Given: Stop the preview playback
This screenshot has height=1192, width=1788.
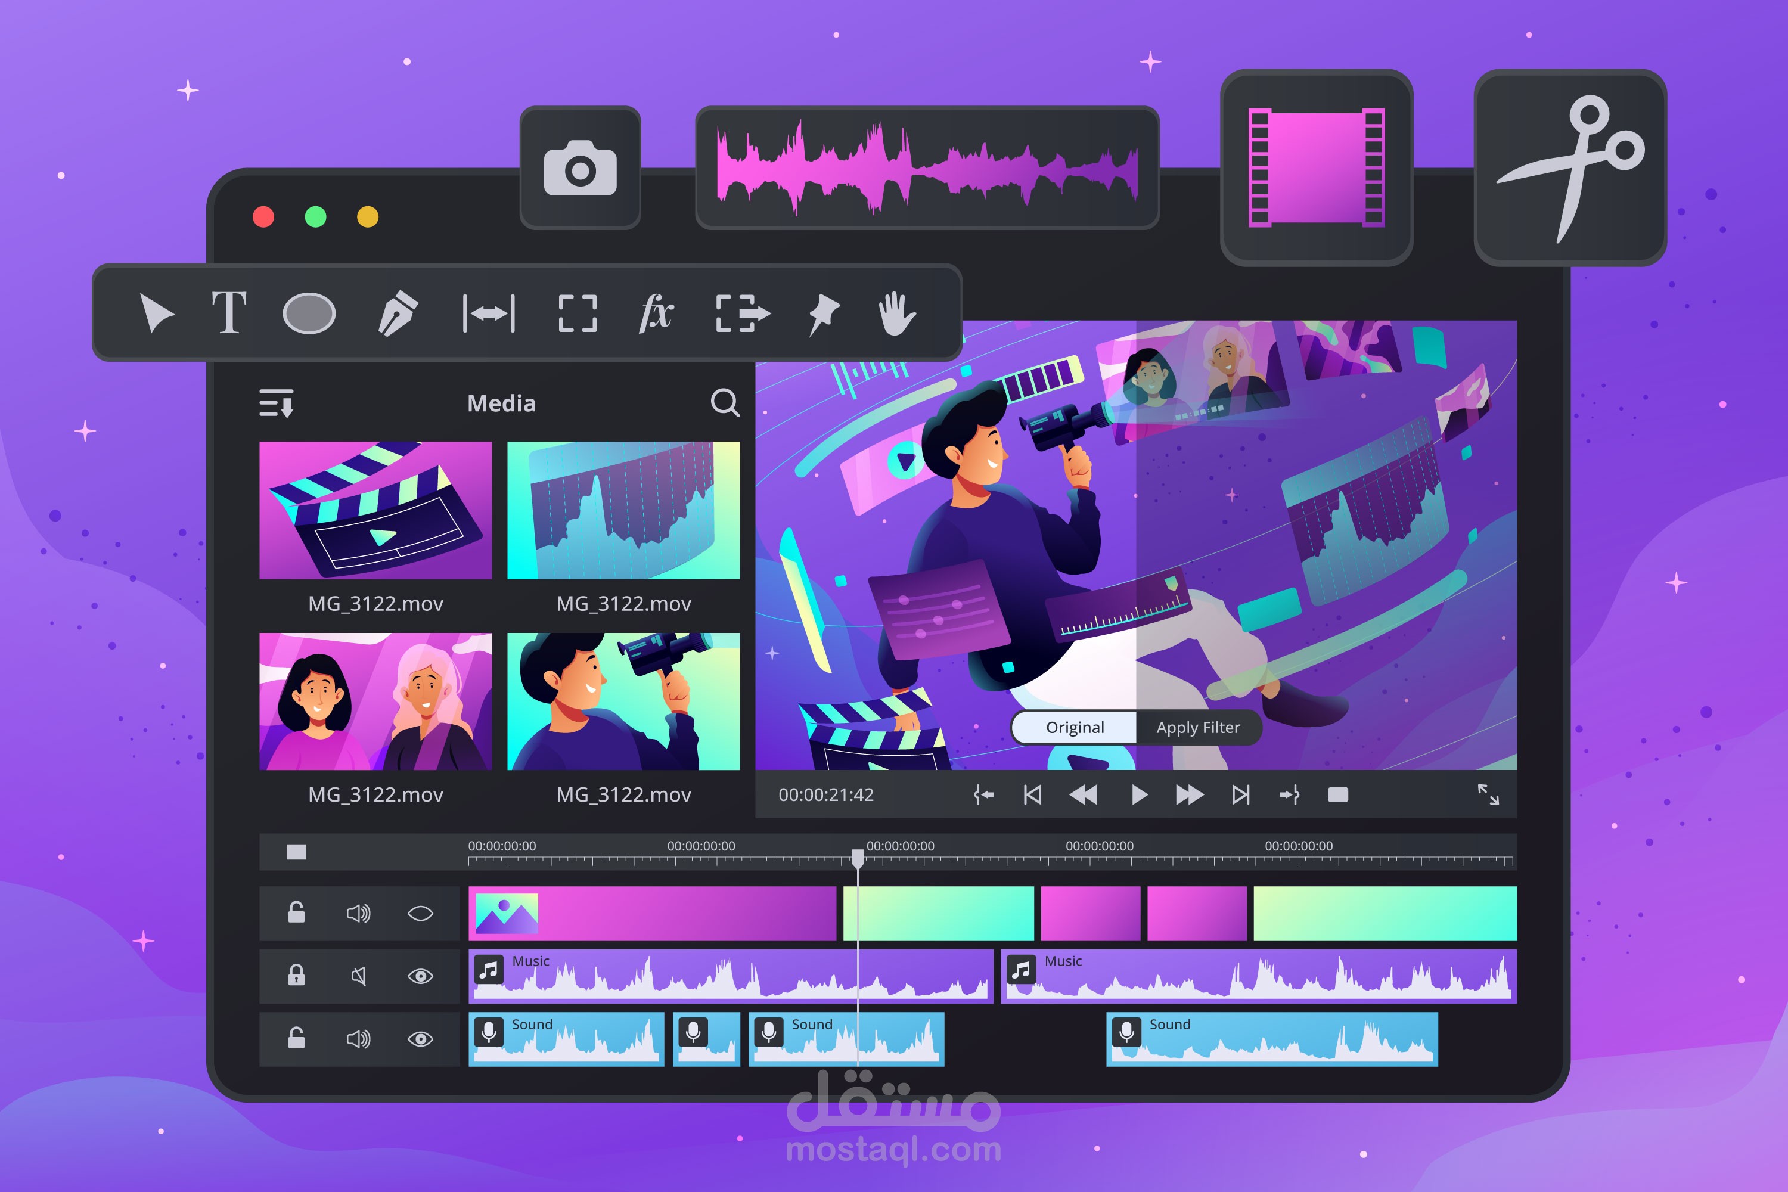Looking at the screenshot, I should [1338, 795].
